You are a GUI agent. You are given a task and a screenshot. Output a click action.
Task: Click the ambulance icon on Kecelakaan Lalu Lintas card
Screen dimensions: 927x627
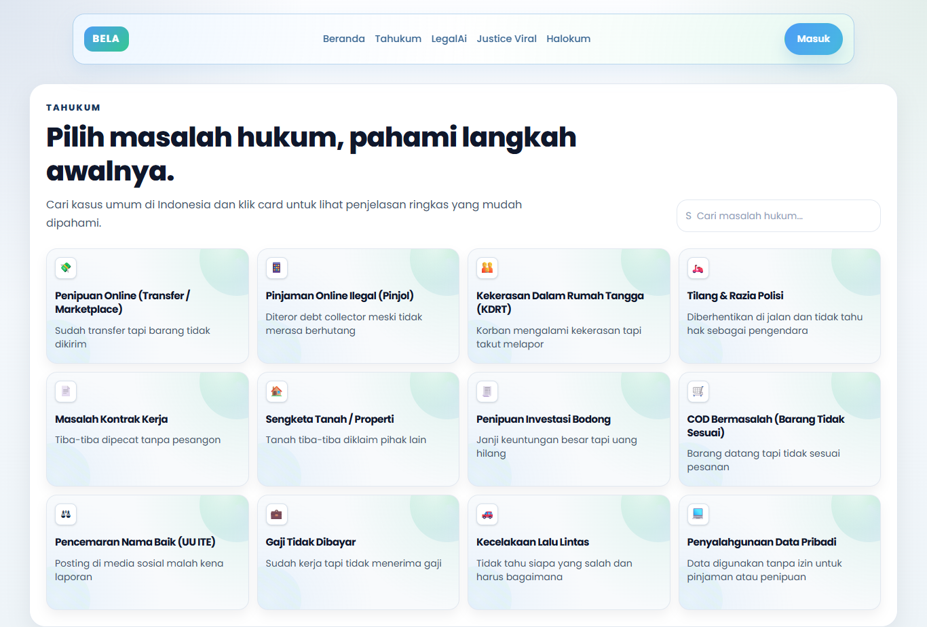click(487, 514)
